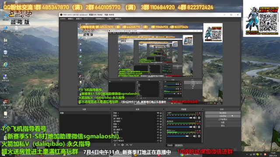Screen dimensions: 280x157
Task: Select the 窗口捕获 6 source row
Action: [137, 119]
